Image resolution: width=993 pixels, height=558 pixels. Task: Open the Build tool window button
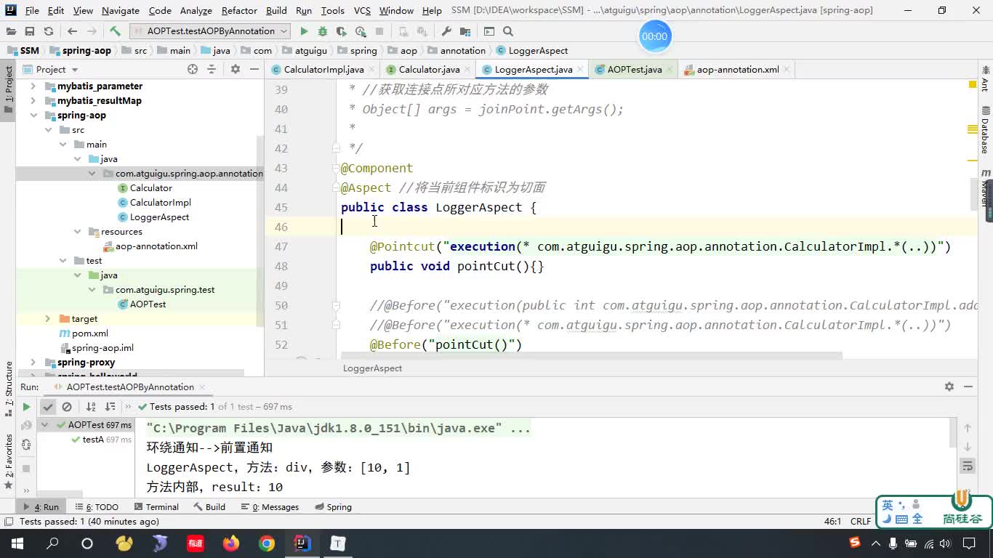tap(209, 507)
